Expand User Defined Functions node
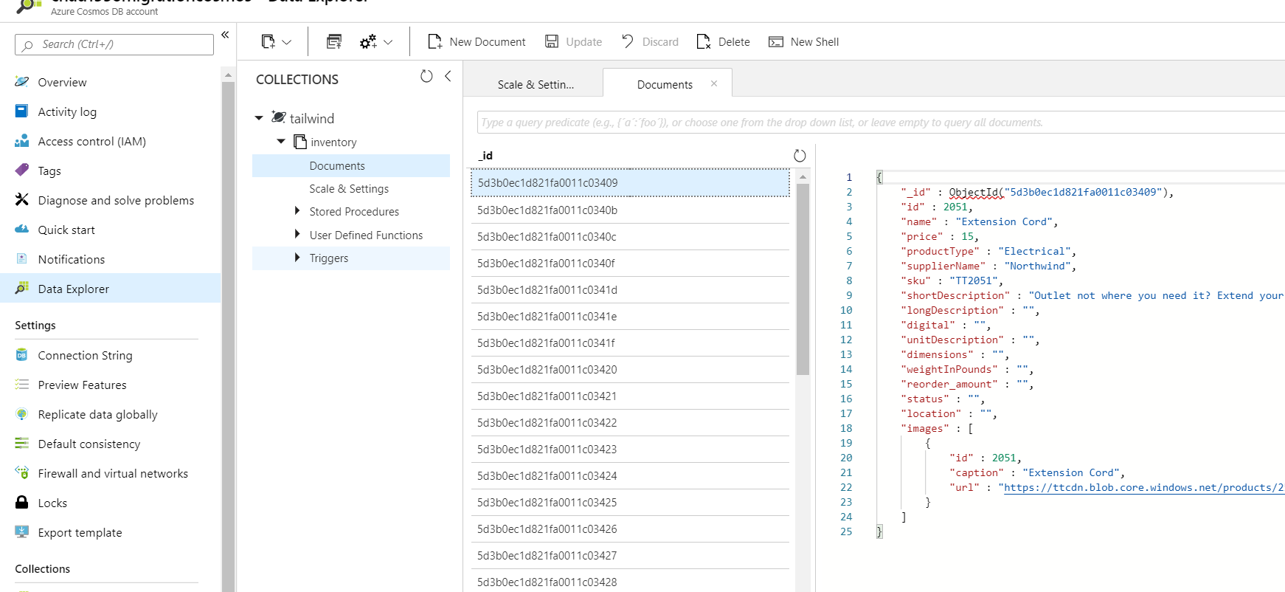1285x592 pixels. (x=297, y=234)
